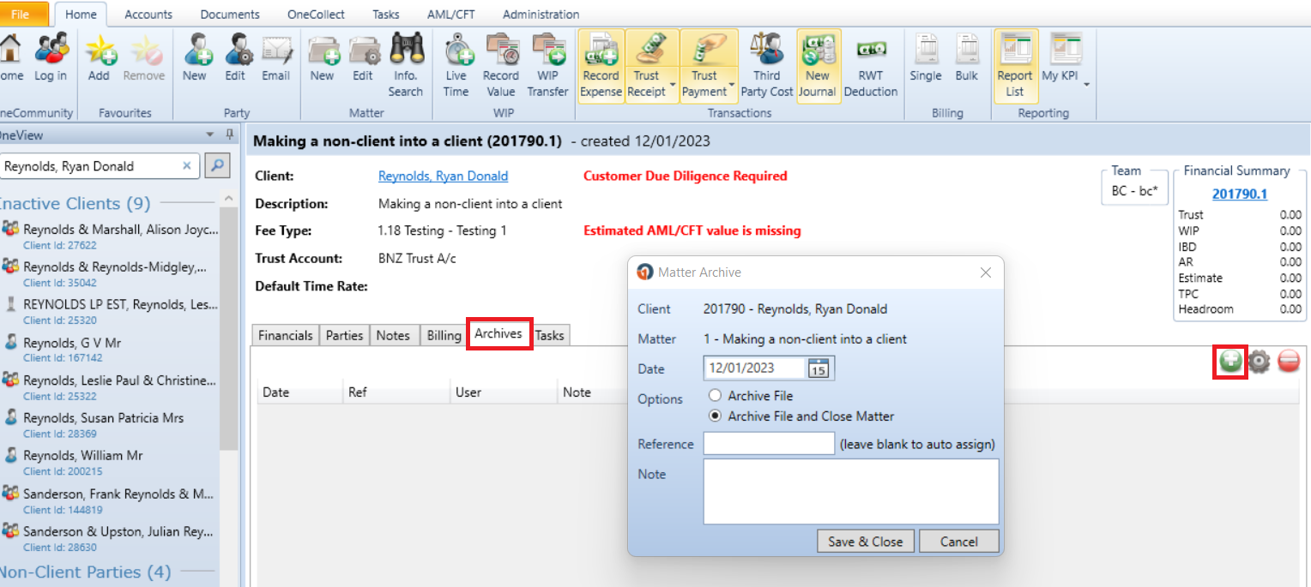Open Third Party Cost scales icon
This screenshot has height=587, width=1311.
pos(766,67)
